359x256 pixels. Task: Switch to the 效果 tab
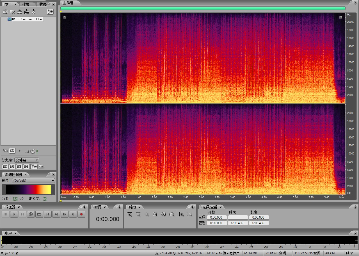pos(26,4)
